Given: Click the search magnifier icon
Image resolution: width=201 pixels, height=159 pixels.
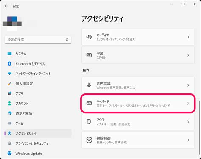Looking at the screenshot, I should [67, 40].
